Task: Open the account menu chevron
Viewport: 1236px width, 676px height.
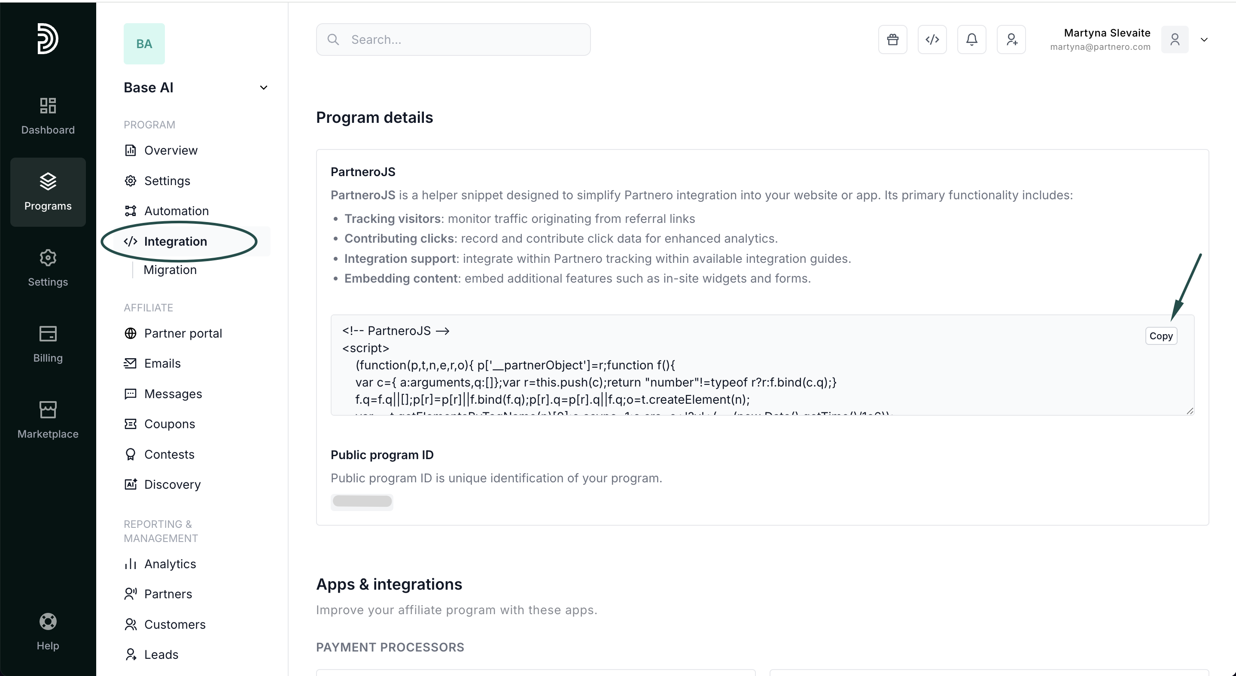Action: point(1204,40)
